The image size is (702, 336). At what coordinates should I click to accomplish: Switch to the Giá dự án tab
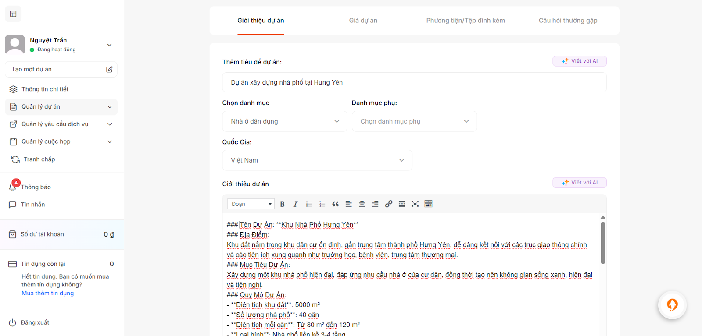coord(363,21)
